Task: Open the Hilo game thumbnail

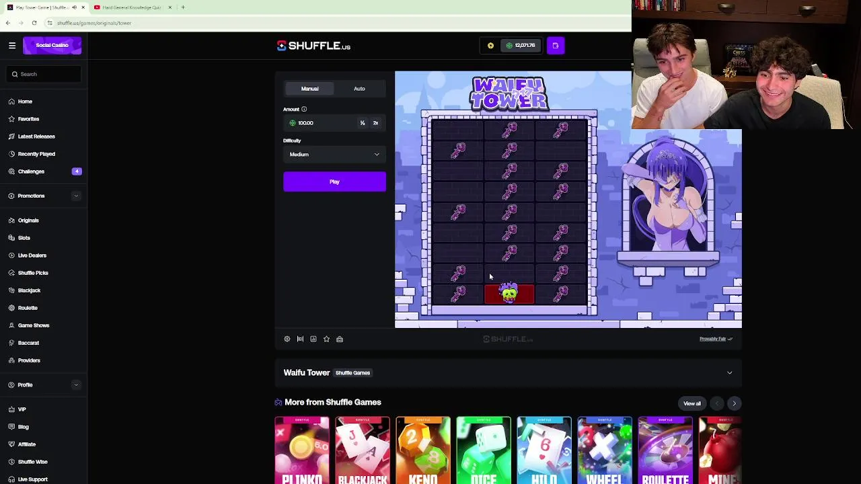Action: pyautogui.click(x=544, y=450)
